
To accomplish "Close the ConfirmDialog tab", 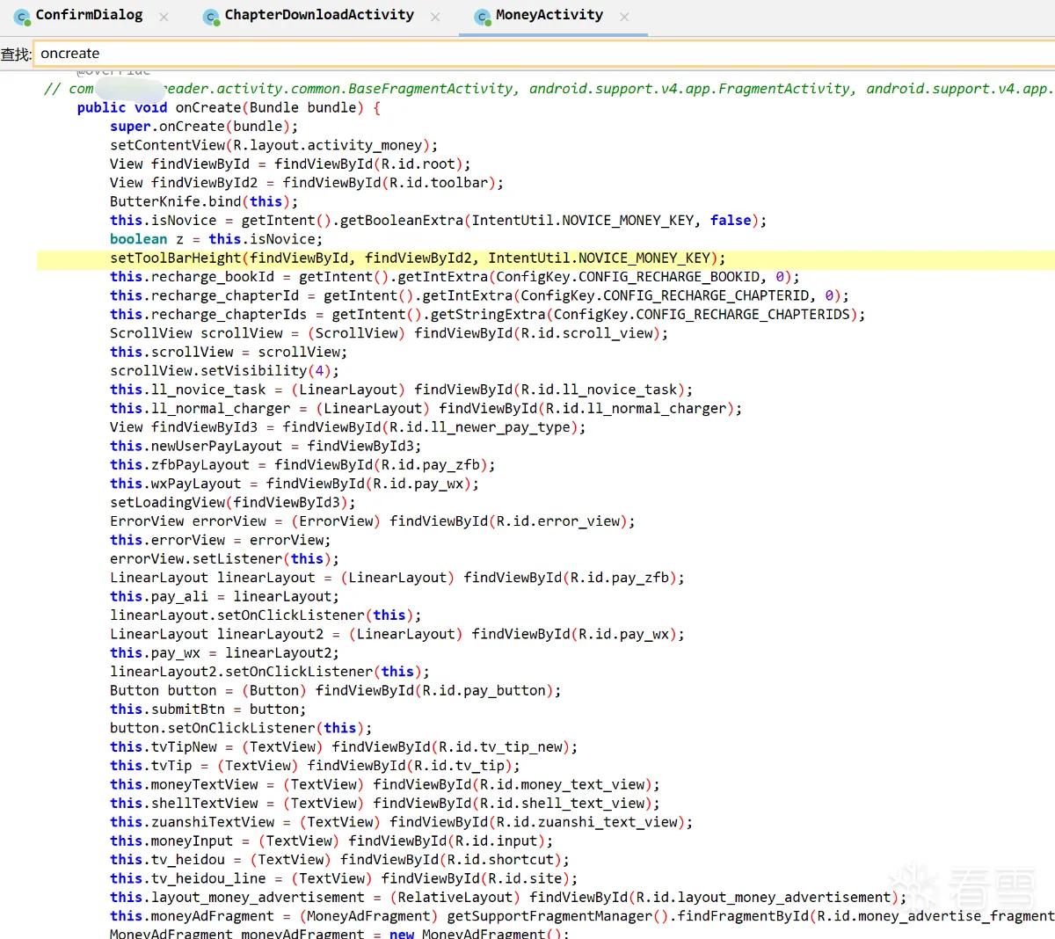I will coord(164,17).
